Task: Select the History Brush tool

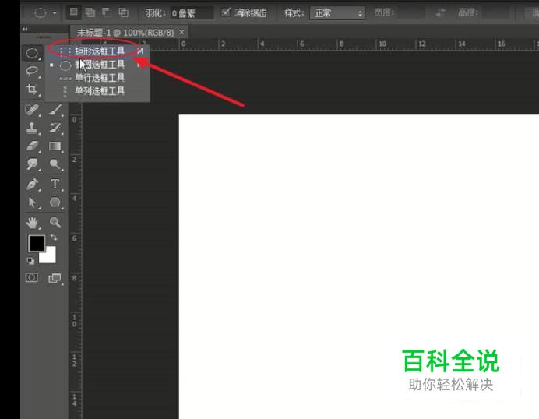Action: pyautogui.click(x=55, y=128)
